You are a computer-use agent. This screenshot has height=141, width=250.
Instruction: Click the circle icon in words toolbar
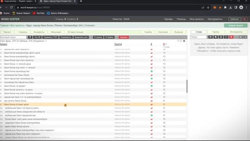point(216,37)
